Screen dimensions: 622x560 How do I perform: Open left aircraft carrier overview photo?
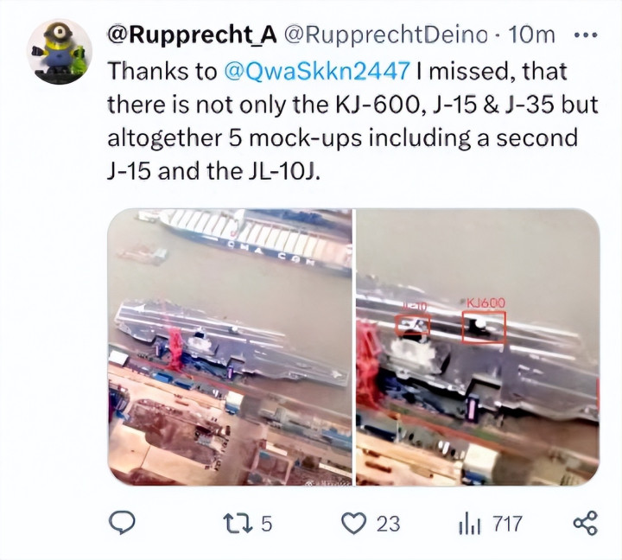point(230,347)
